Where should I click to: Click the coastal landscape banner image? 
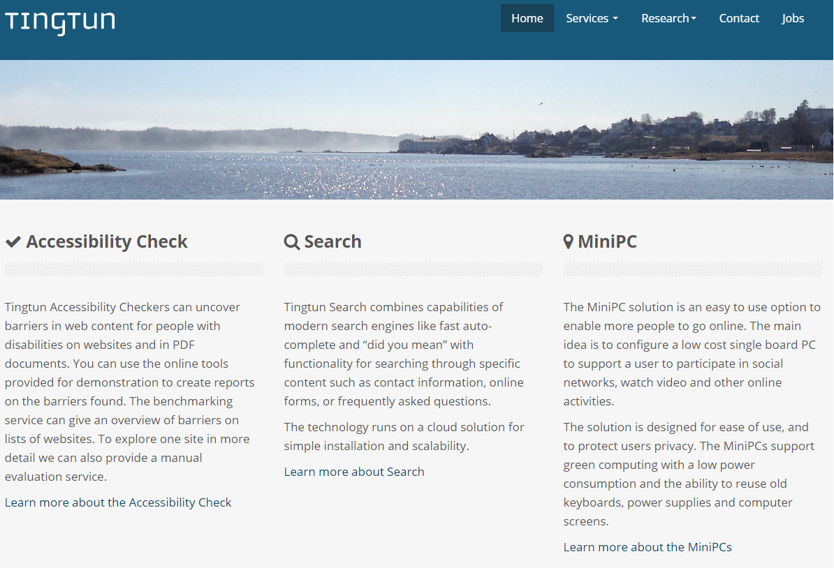416,130
